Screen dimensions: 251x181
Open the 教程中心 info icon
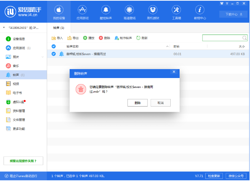tap(200, 10)
